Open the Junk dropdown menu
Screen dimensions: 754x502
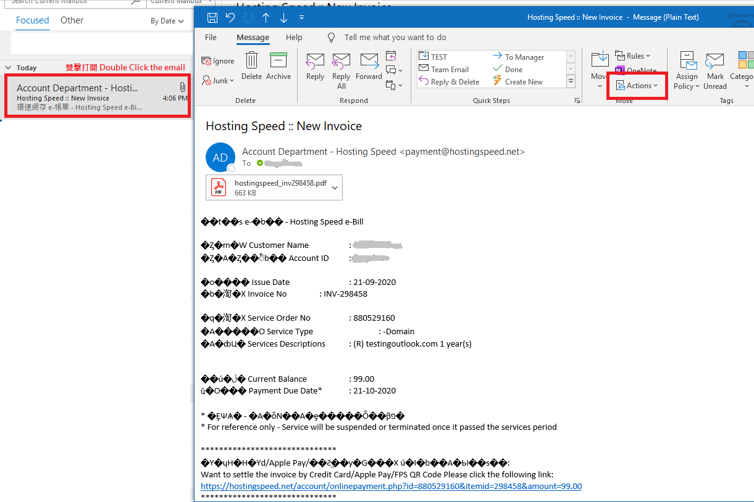[218, 81]
